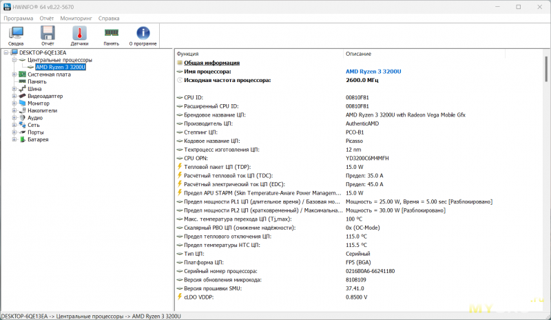This screenshot has height=320, width=551.
Task: Maximize the HWiNFO window
Action: tap(519, 7)
